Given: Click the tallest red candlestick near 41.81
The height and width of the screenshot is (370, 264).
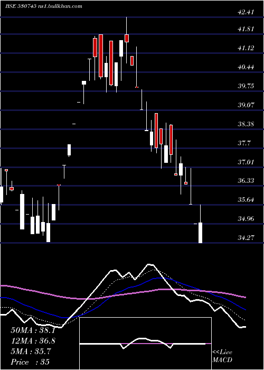Looking at the screenshot, I should [101, 55].
